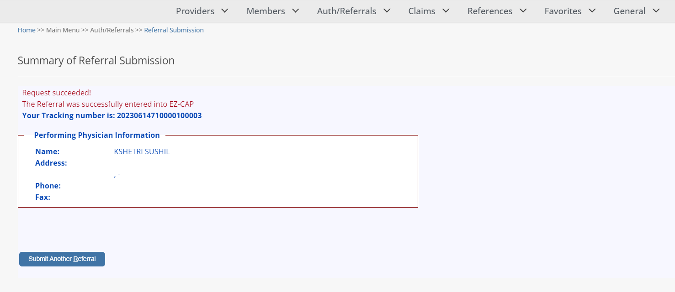
Task: Go to Home via breadcrumb link
Action: point(27,30)
